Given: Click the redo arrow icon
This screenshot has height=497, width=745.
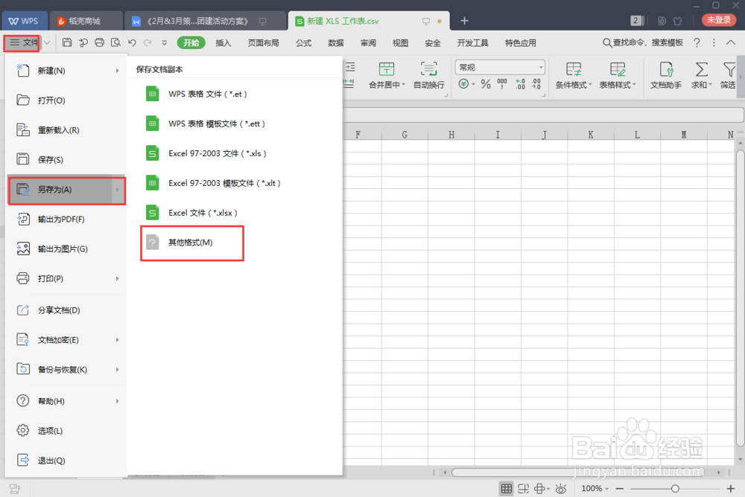Looking at the screenshot, I should point(148,42).
